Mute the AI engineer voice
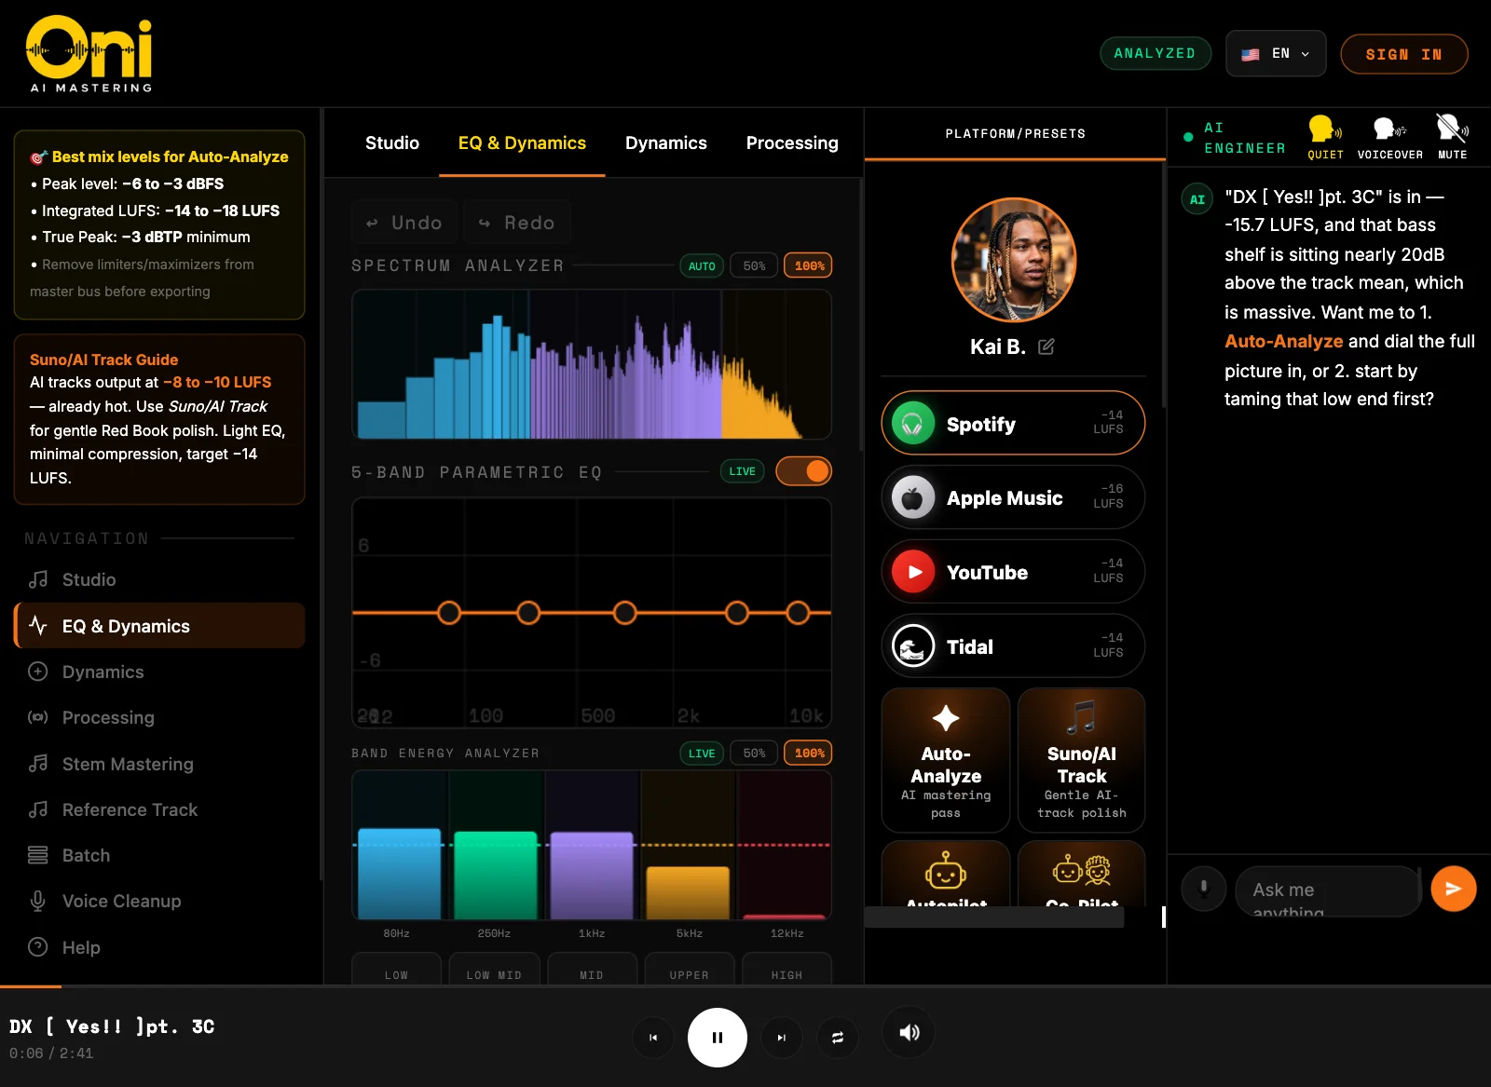This screenshot has width=1491, height=1087. tap(1452, 137)
